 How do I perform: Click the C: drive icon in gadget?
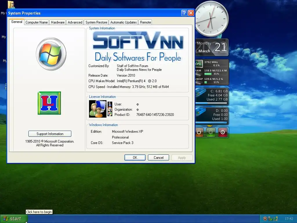tap(201, 93)
